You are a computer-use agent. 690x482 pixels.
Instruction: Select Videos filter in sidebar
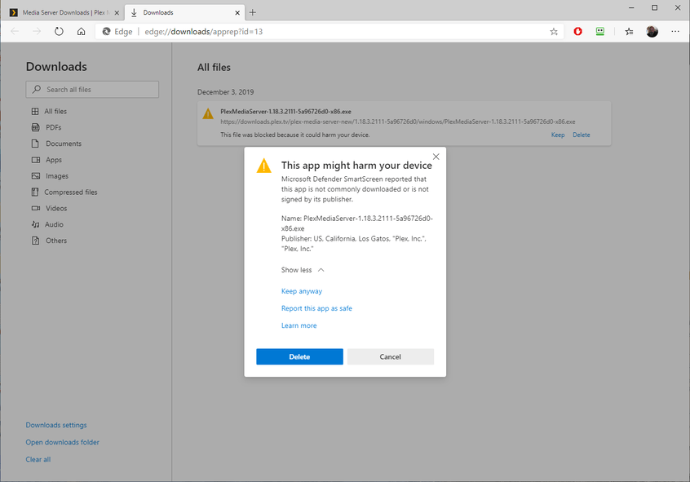point(56,208)
